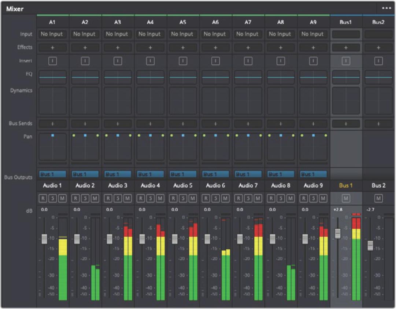396x309 pixels.
Task: Mute the Audio 1 track
Action: (x=62, y=198)
